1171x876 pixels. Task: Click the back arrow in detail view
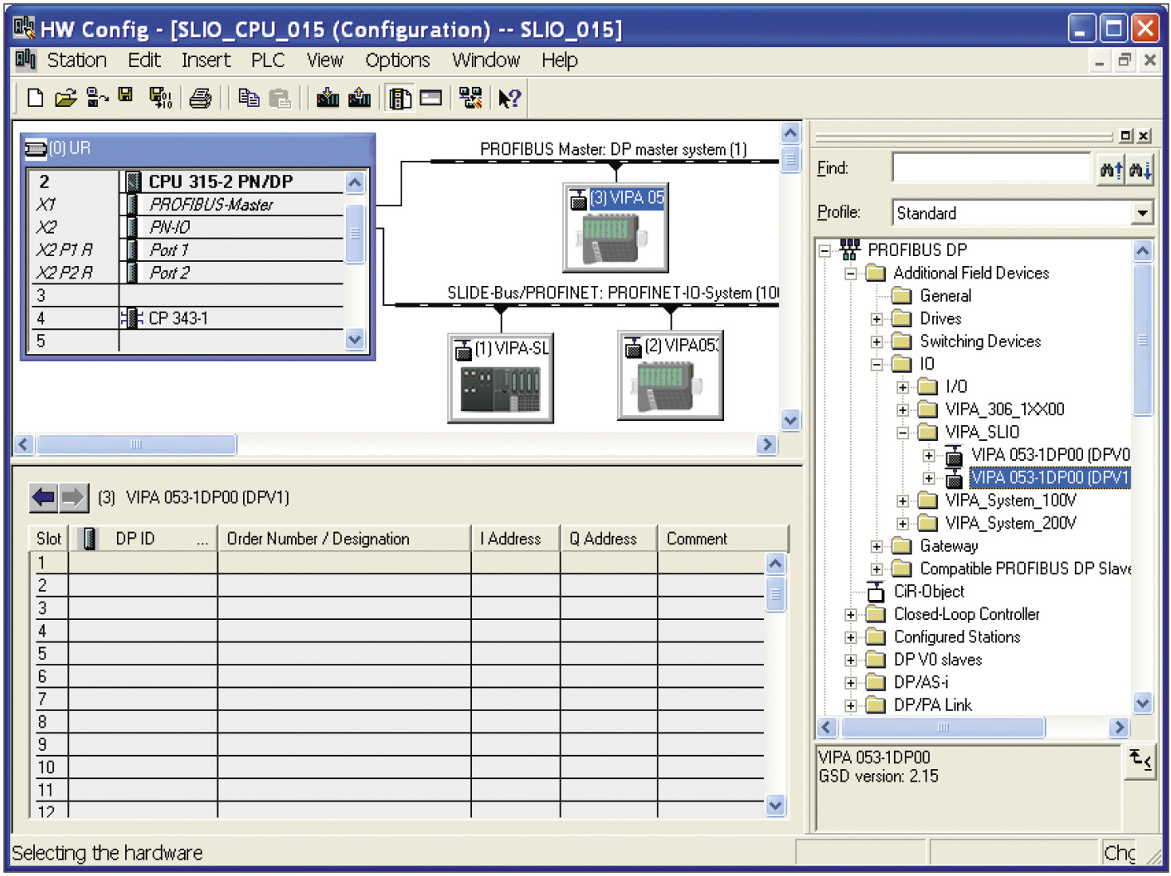point(43,497)
